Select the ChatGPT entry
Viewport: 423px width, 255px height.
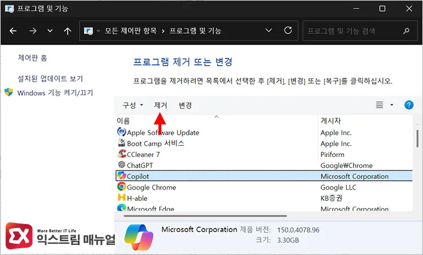[x=140, y=165]
